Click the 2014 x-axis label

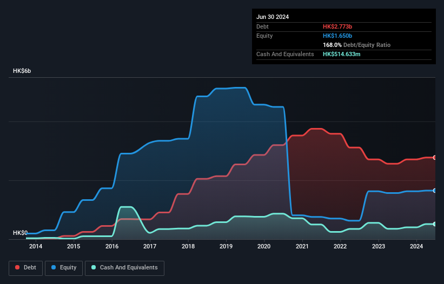[36, 246]
